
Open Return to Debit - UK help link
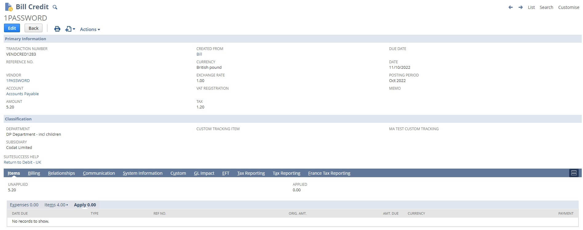tap(22, 162)
